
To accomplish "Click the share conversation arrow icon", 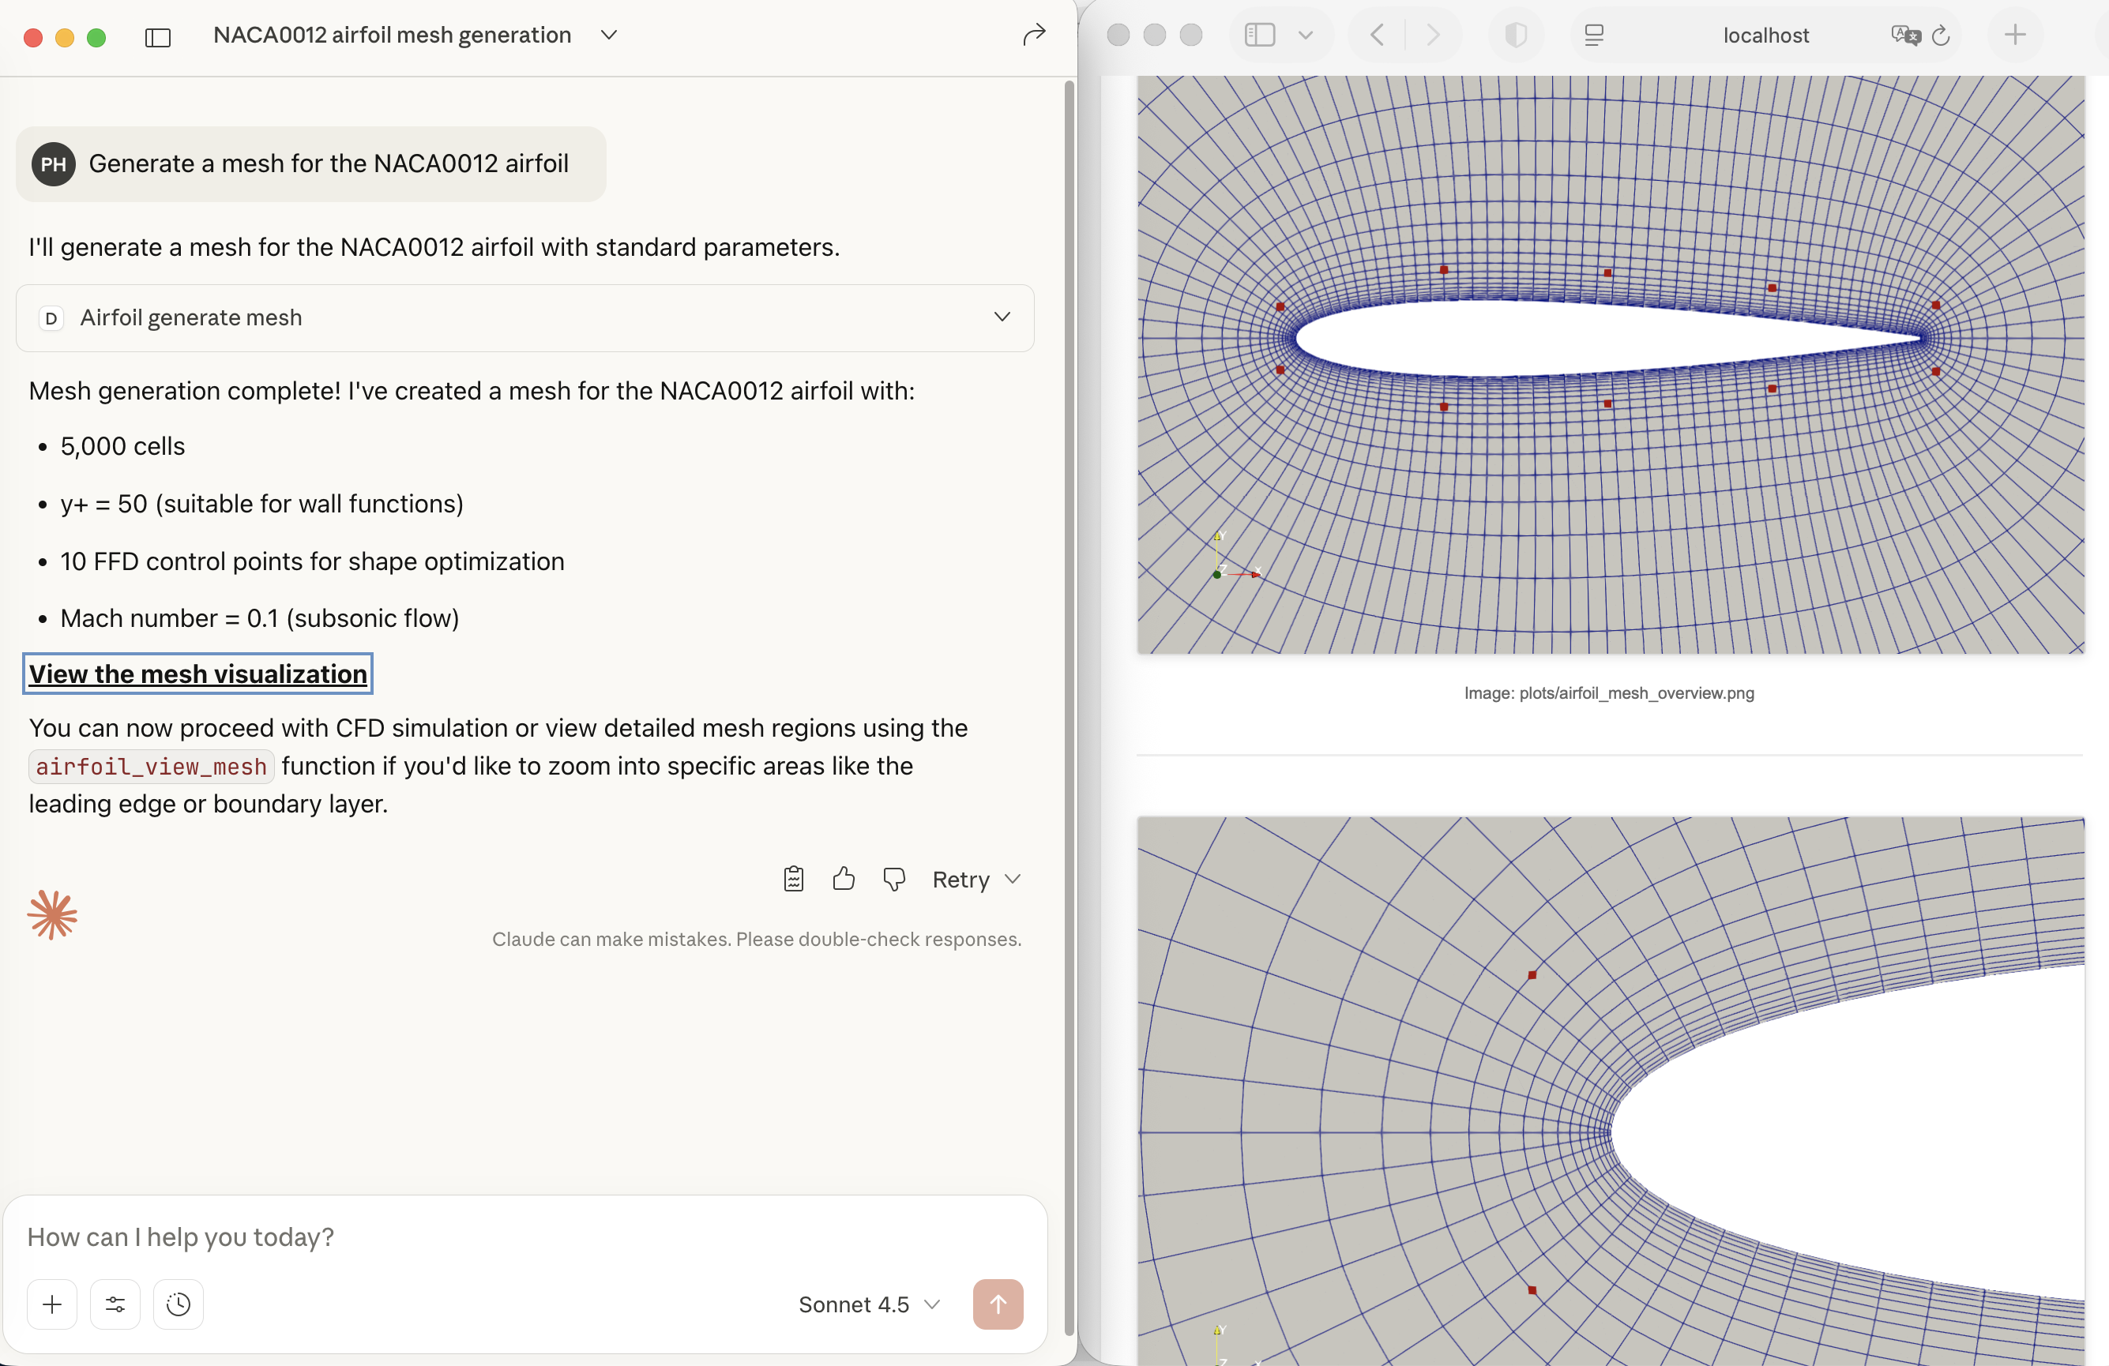I will tap(1033, 36).
